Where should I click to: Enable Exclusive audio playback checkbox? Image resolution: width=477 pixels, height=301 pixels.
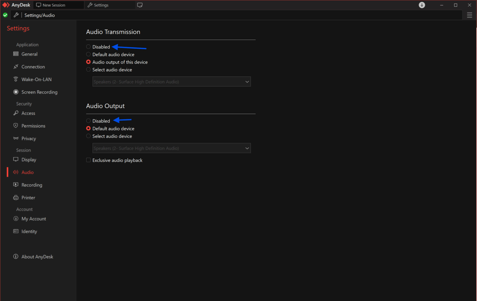(x=89, y=160)
